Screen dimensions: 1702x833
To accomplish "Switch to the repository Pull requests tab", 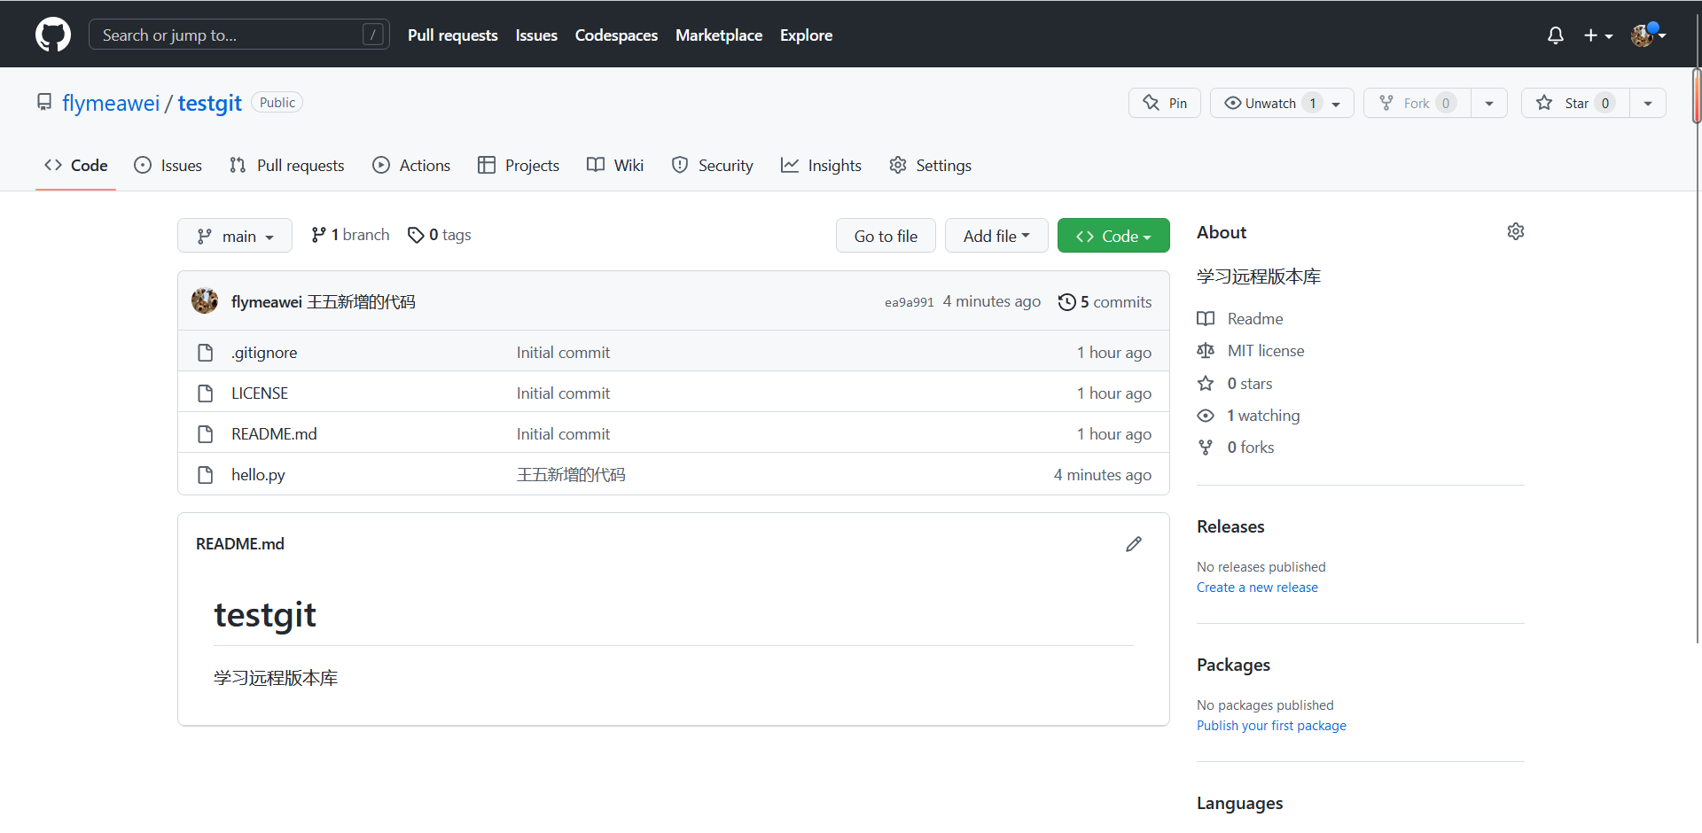I will coord(286,165).
